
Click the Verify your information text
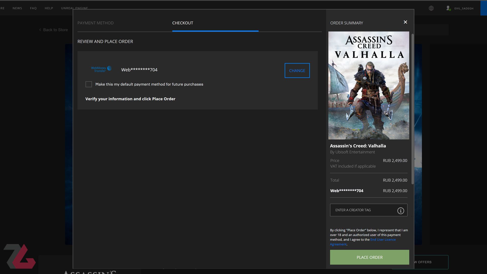click(130, 99)
